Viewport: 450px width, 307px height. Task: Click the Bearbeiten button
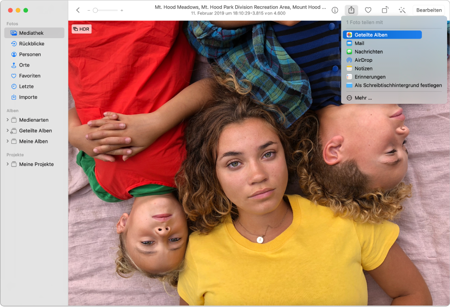[429, 10]
